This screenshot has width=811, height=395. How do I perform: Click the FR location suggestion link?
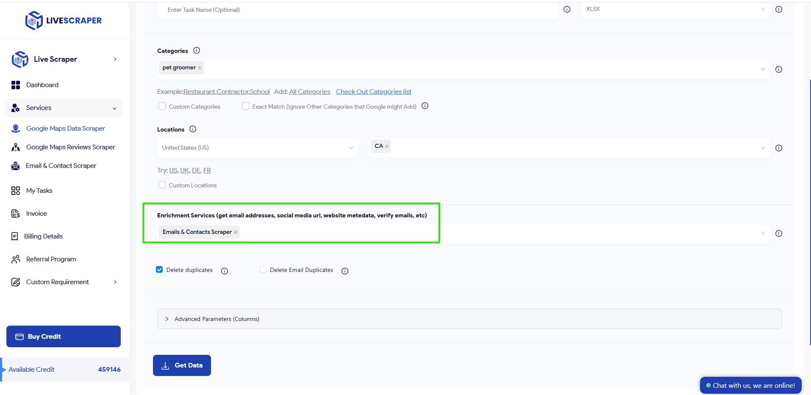tap(207, 170)
